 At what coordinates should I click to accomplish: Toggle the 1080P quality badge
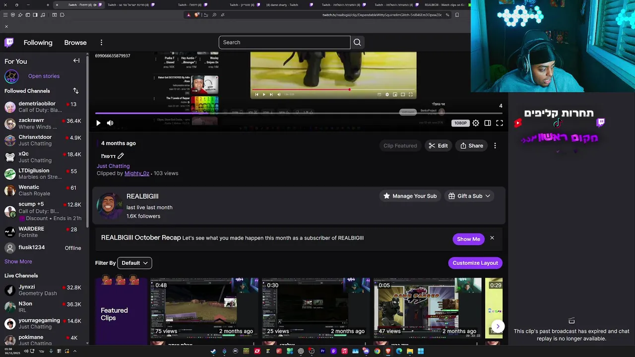tap(460, 123)
